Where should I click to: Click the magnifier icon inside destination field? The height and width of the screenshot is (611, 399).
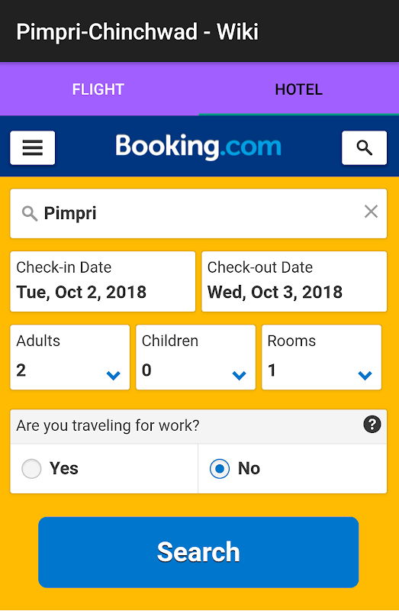click(30, 214)
